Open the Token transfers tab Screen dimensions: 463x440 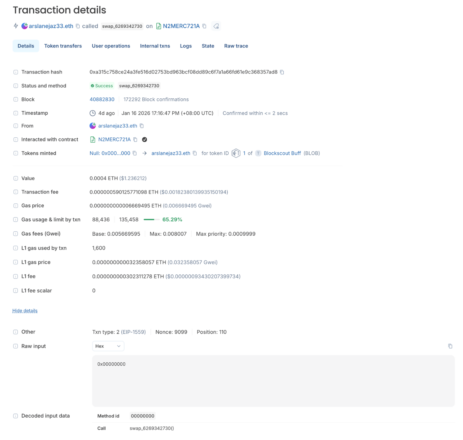coord(63,46)
